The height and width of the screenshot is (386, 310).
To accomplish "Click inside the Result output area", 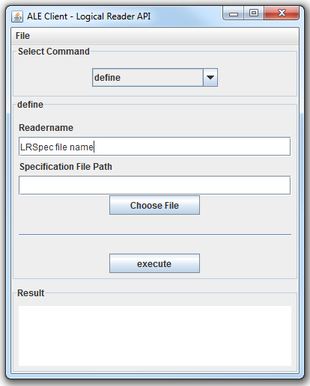I will coord(155,336).
